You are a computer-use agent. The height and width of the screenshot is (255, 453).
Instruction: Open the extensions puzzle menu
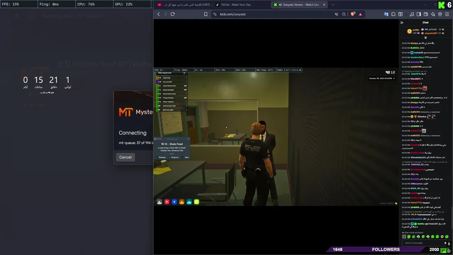(x=393, y=14)
